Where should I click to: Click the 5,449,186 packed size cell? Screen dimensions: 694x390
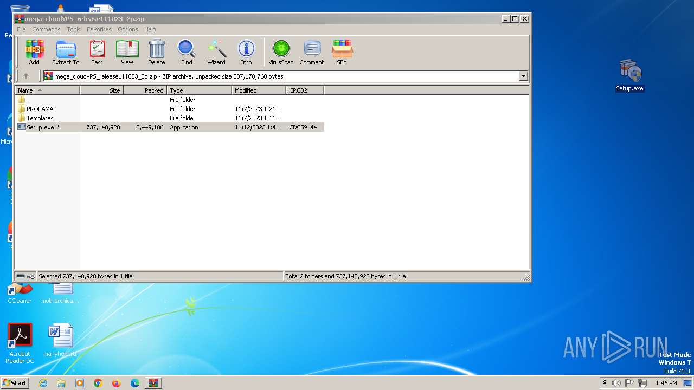pos(150,127)
